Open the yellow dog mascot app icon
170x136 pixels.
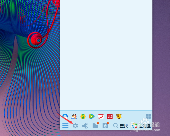click(x=119, y=116)
